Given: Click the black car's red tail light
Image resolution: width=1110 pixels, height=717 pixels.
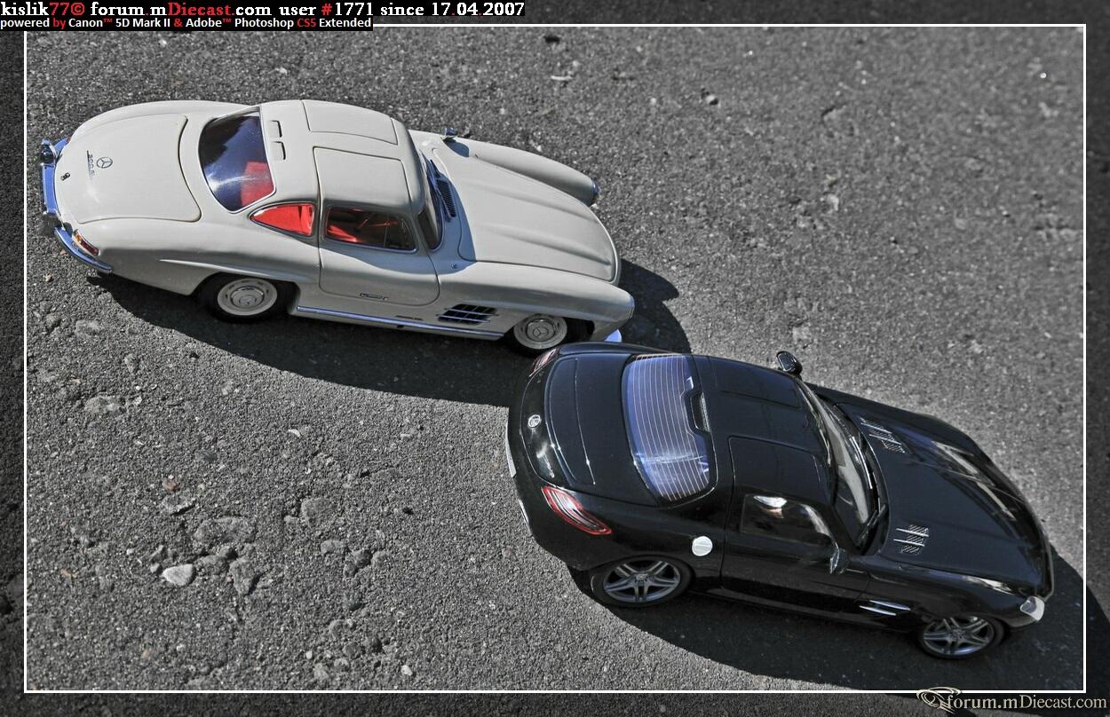Looking at the screenshot, I should [575, 511].
